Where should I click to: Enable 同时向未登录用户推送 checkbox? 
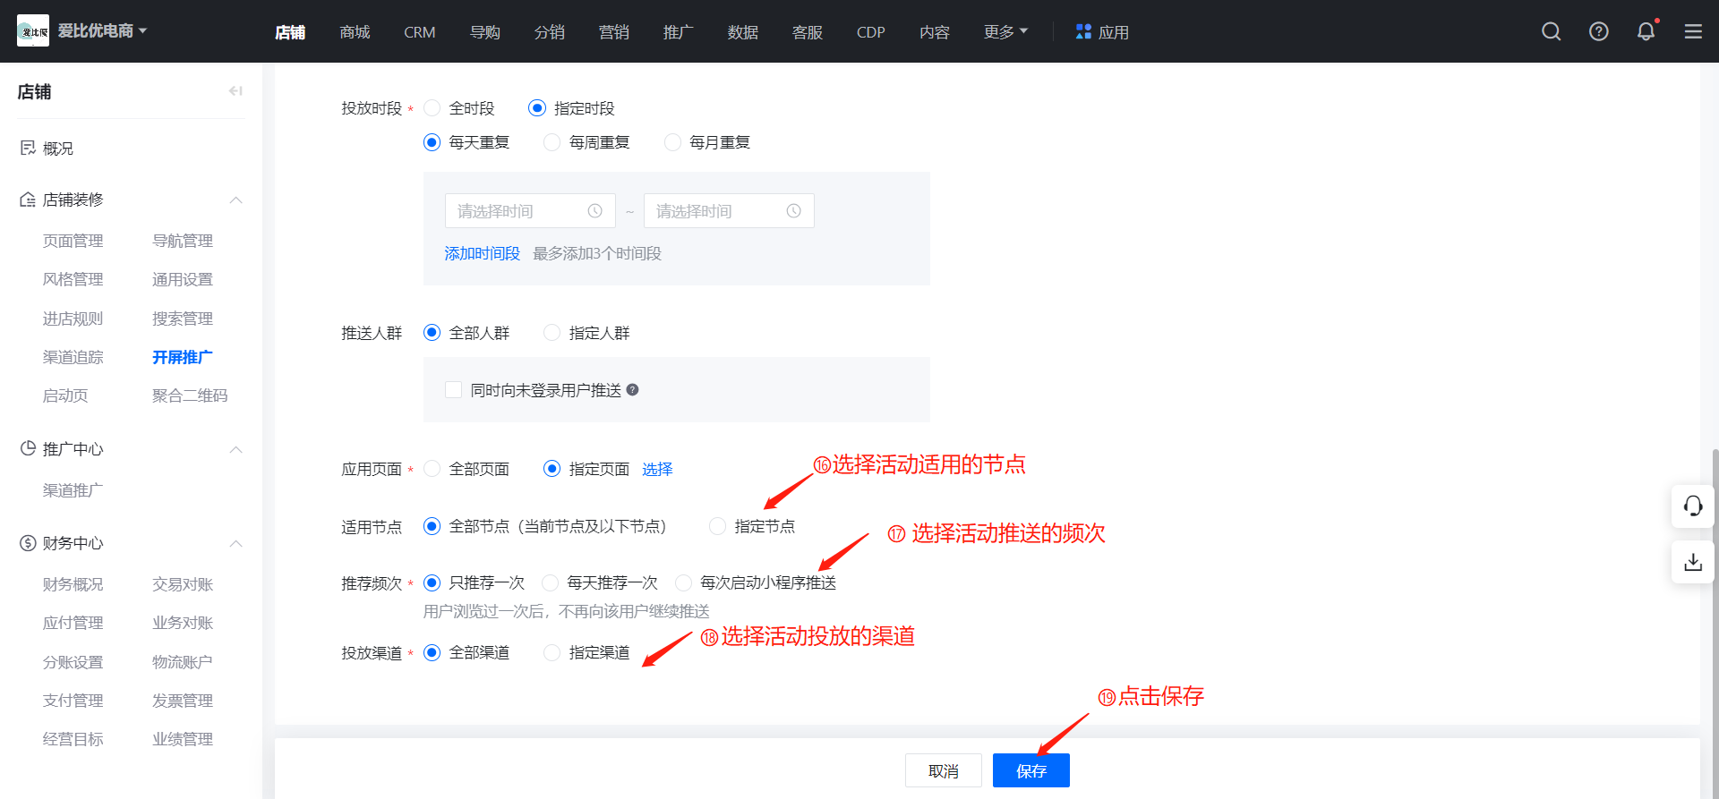(x=454, y=390)
